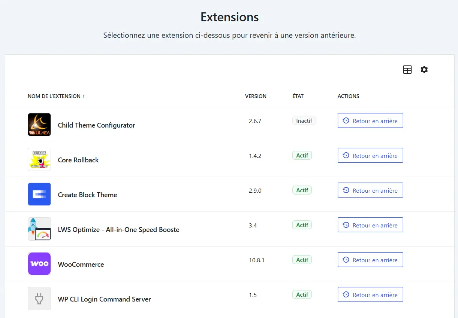This screenshot has height=318, width=458.
Task: Roll back LWS Optimize with Retour en arrière
Action: (370, 225)
